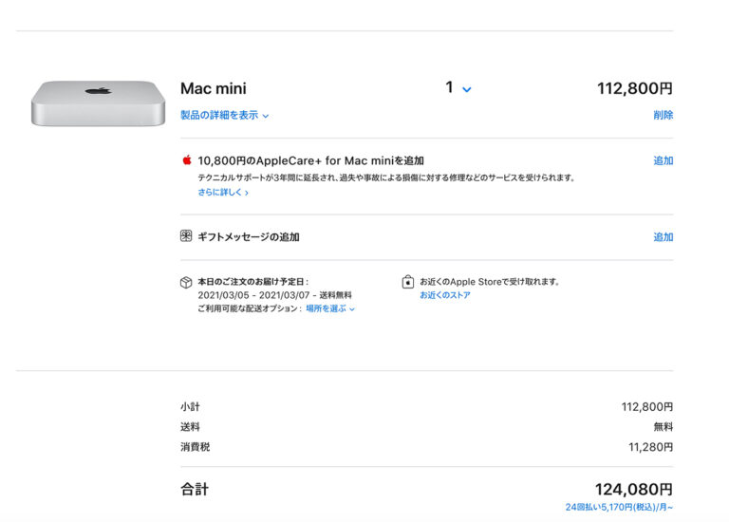Click the テクニカルサポート description line
Screen dimensions: 729x522
387,177
